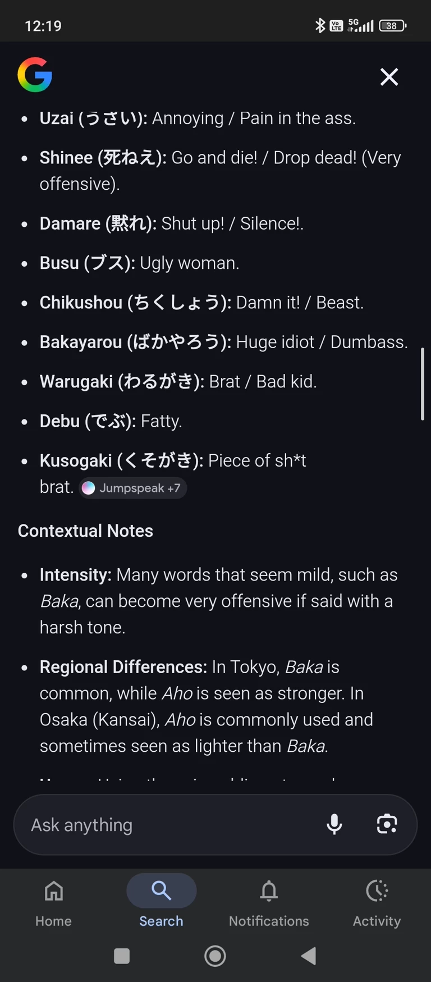Tap the Contextual Notes heading
The image size is (431, 982).
(x=85, y=531)
